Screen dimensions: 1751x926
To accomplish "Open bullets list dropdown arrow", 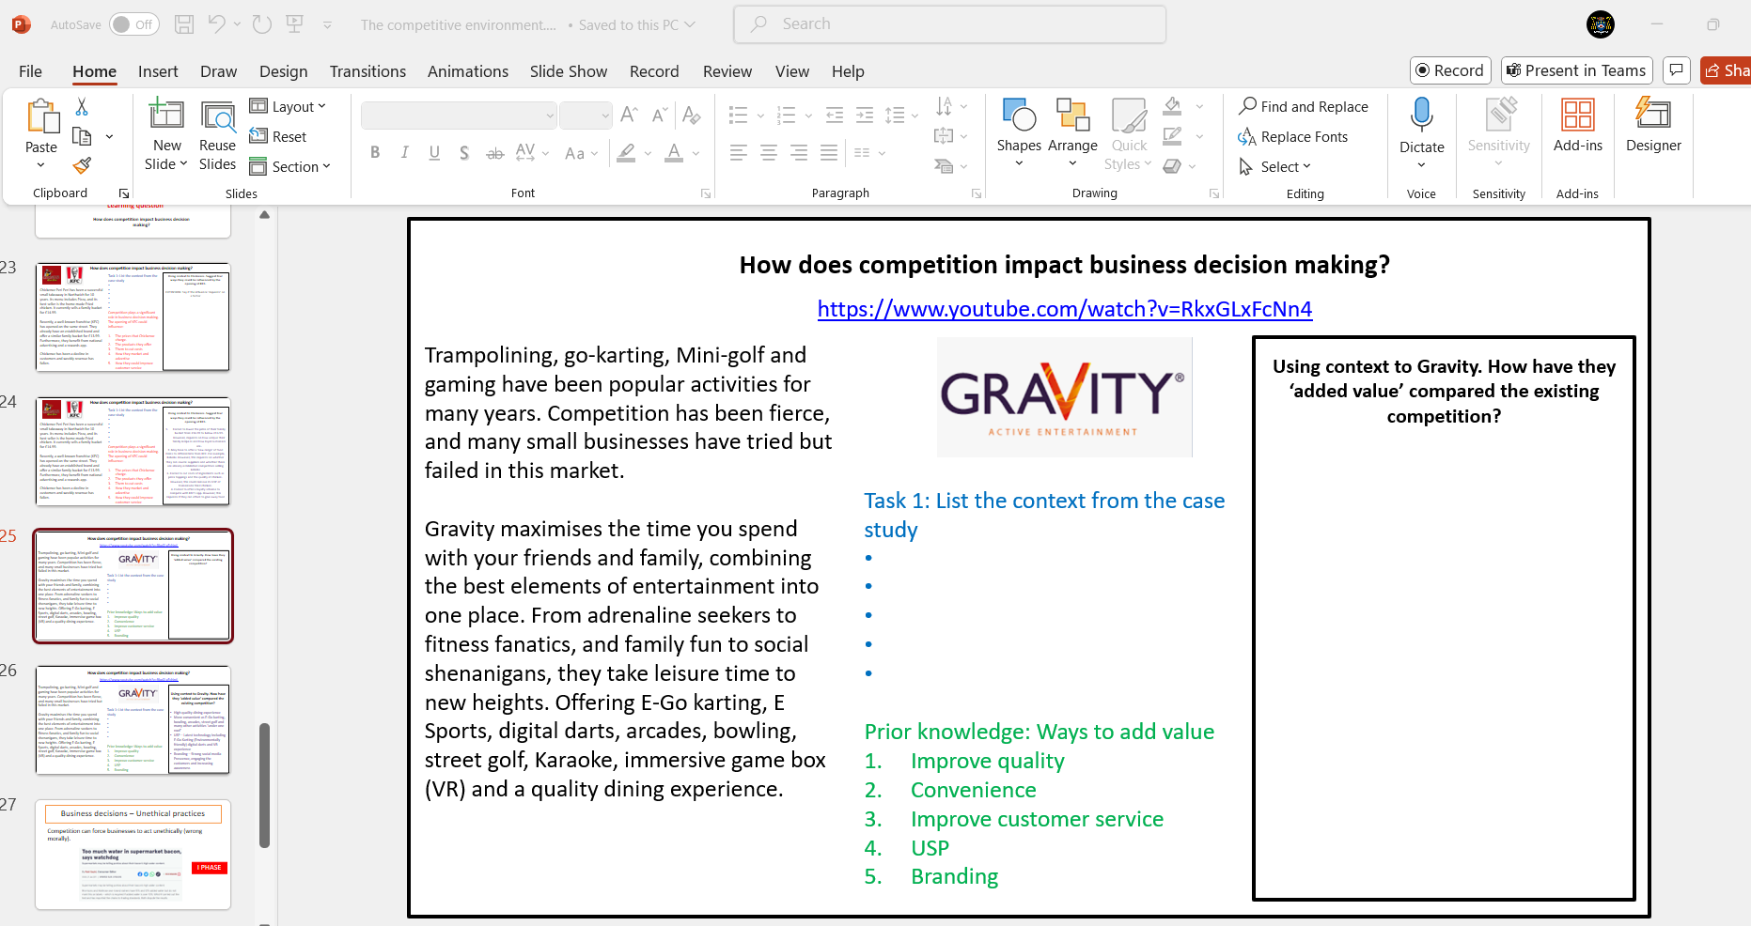I will 760,116.
